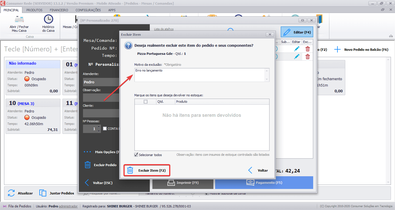Click red Ocupado status dot on Não informado card

pyautogui.click(x=27, y=79)
